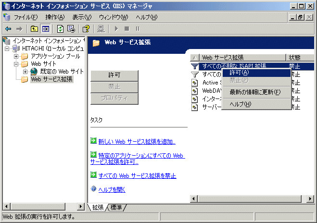Viewport: 317px width, 223px height.
Task: Click the filter icon for すべての不明な ISAPI 拡張
Action: (x=195, y=66)
